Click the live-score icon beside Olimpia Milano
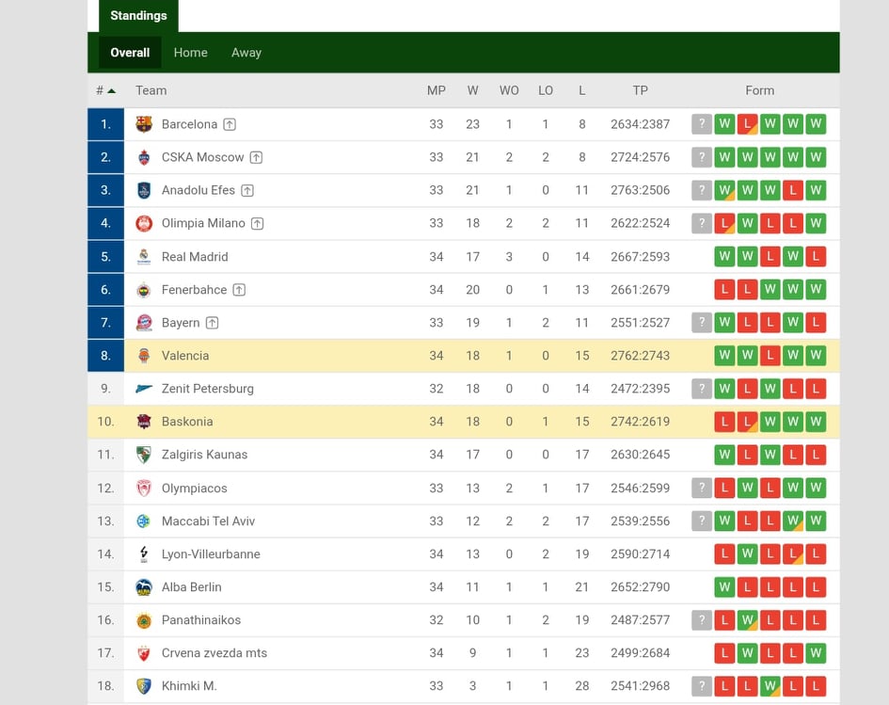The height and width of the screenshot is (705, 889). pyautogui.click(x=258, y=224)
